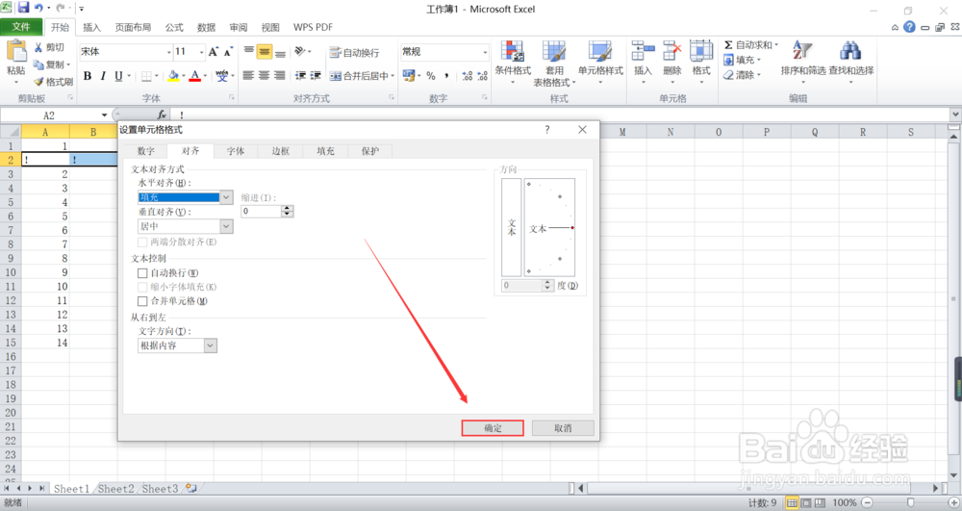Decrease font size with small A icon
Image resolution: width=962 pixels, height=511 pixels.
[x=228, y=52]
